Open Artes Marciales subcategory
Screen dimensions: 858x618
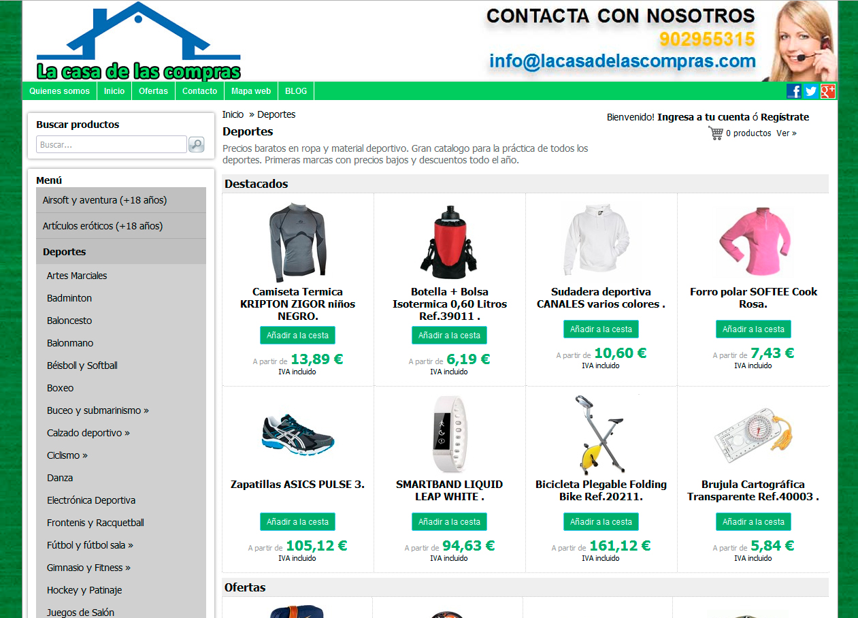click(77, 276)
